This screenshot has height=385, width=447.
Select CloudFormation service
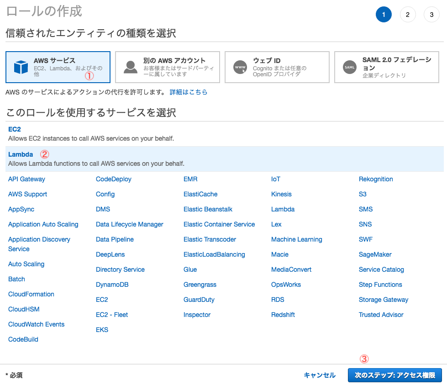point(31,294)
